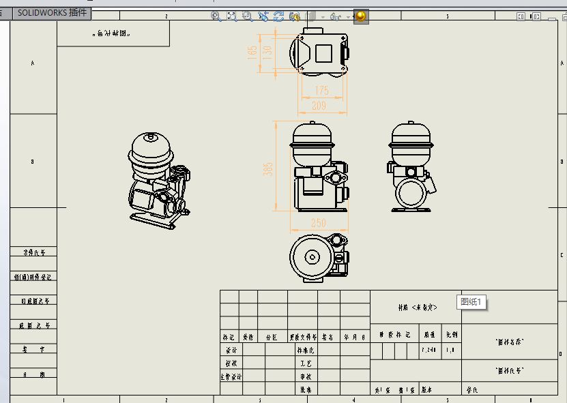Select the '175' dimension value

(x=322, y=91)
